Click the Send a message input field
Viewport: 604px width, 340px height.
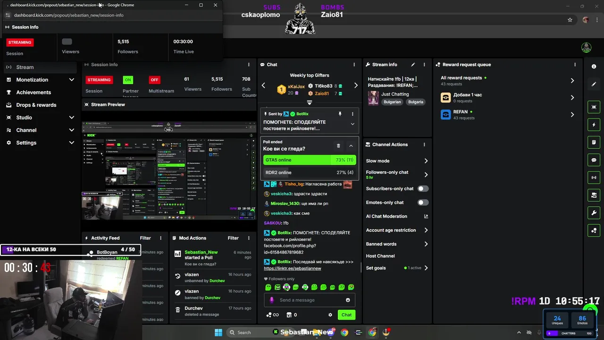tap(310, 300)
